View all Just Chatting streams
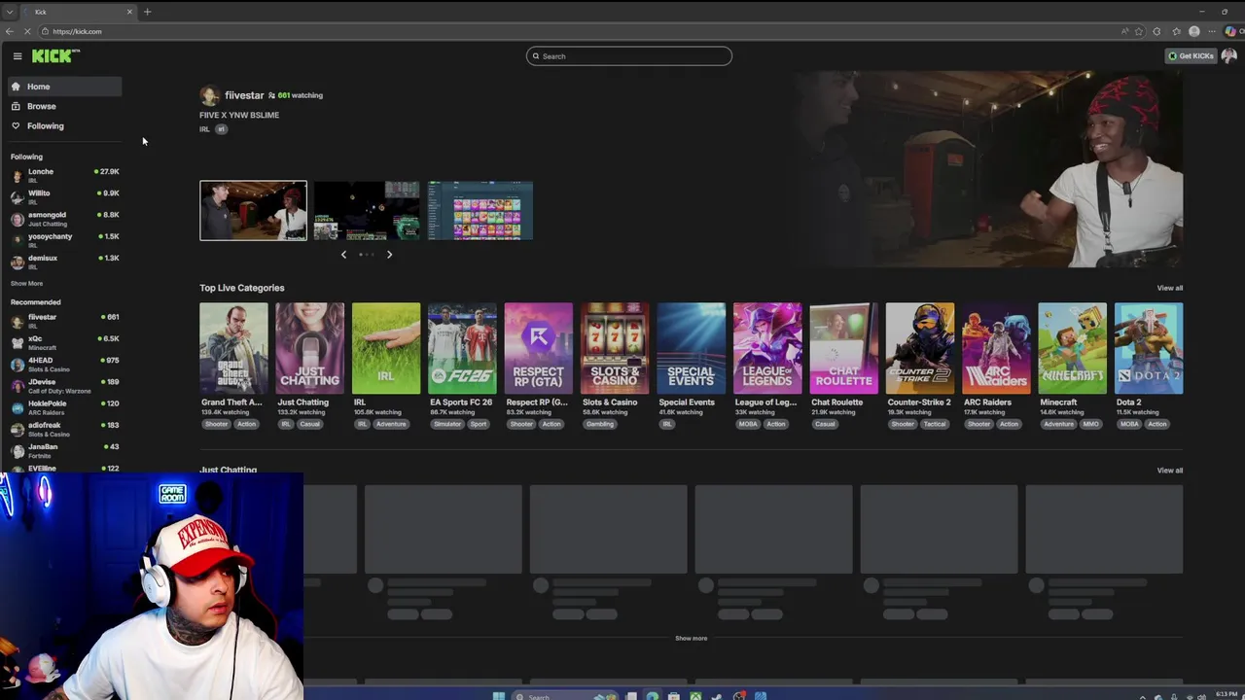1245x700 pixels. click(1170, 471)
